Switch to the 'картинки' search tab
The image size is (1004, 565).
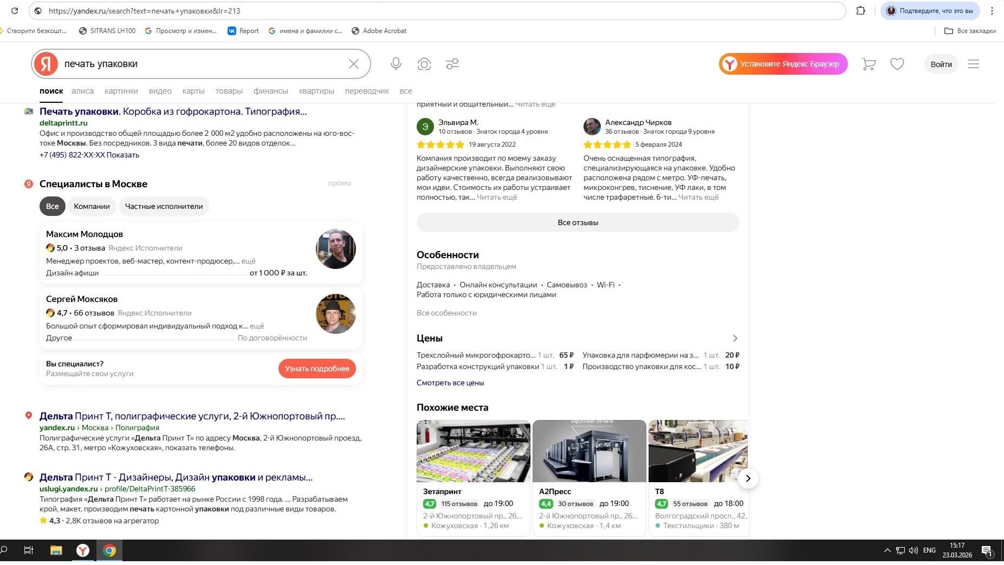(x=121, y=91)
